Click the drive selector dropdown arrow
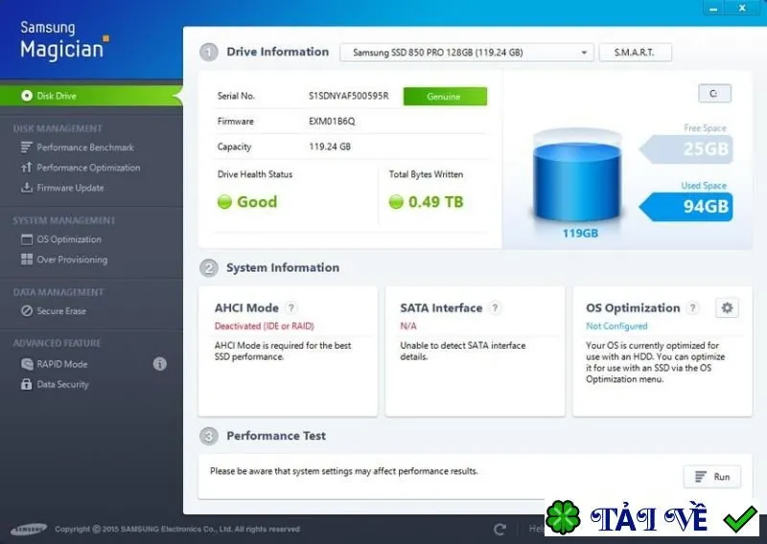 pos(584,53)
